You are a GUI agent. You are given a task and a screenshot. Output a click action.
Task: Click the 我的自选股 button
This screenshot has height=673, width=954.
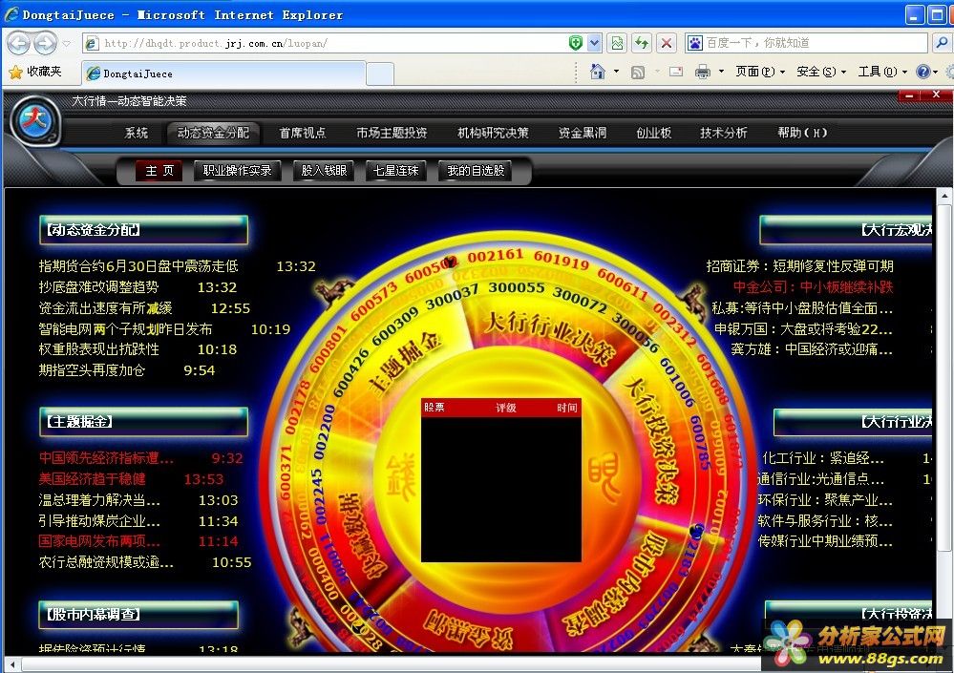476,171
